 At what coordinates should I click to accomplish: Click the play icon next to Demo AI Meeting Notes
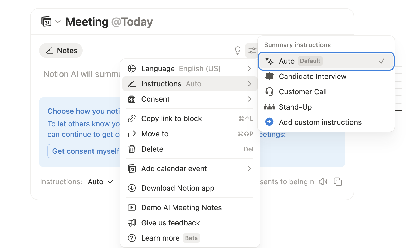pos(132,207)
